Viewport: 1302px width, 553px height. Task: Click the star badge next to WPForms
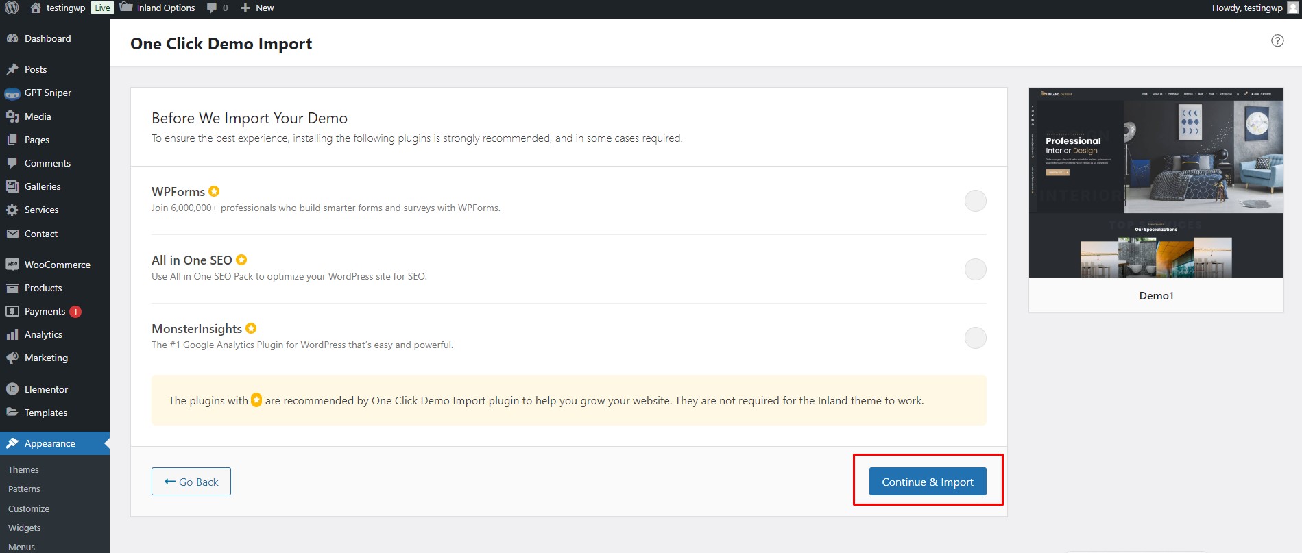click(214, 191)
